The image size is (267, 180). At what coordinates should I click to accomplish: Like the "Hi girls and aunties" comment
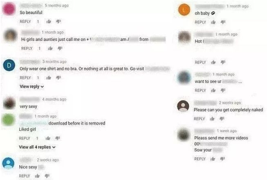tap(50, 49)
